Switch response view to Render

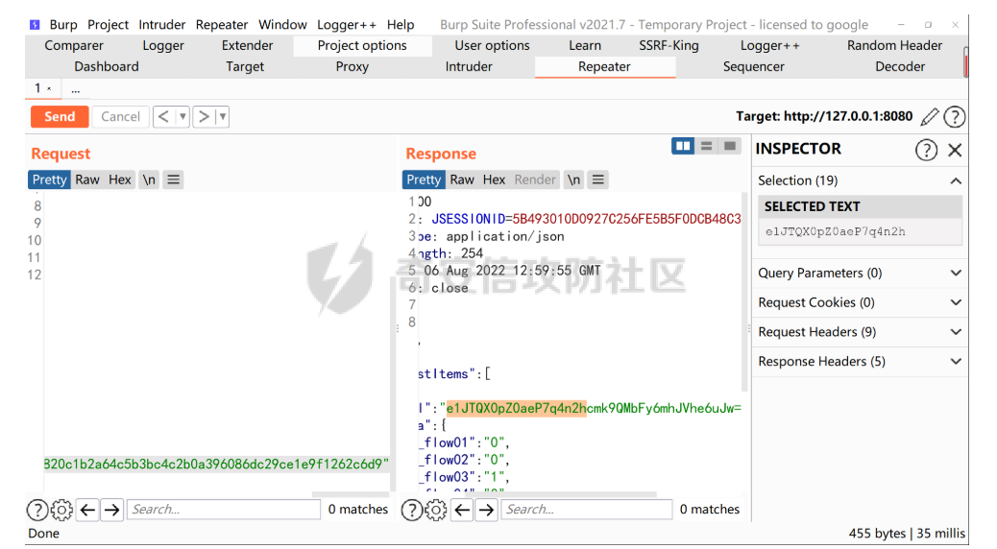coord(535,179)
